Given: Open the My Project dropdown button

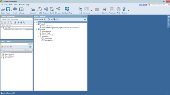Looking at the screenshot, I should point(39,19).
